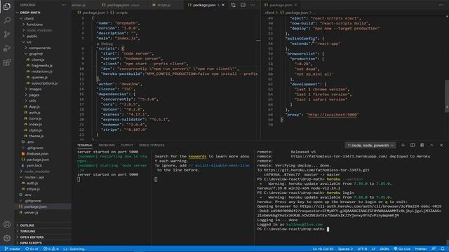Open fragments.js file
This screenshot has height=252, width=449.
pos(42,66)
